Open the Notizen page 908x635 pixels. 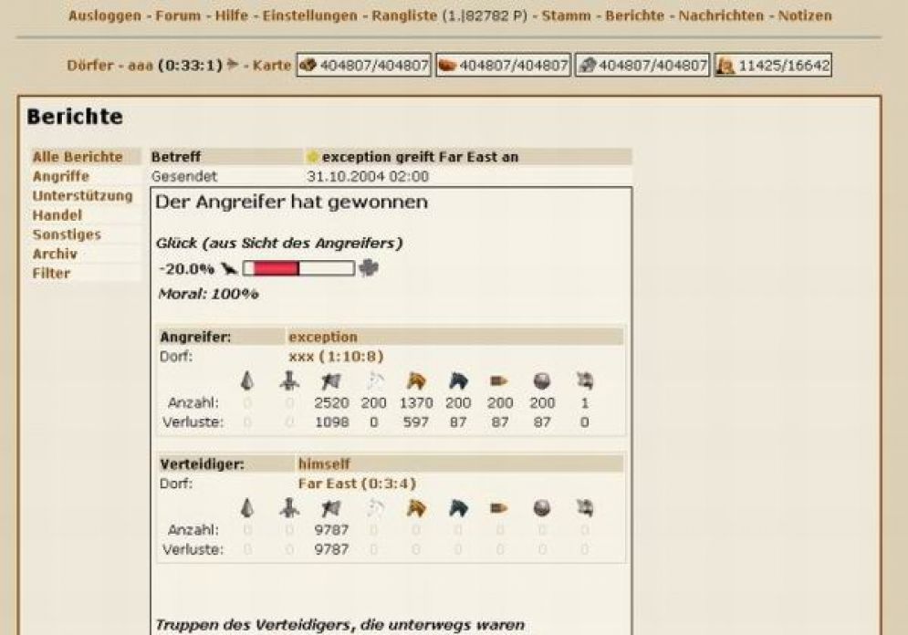(x=805, y=16)
